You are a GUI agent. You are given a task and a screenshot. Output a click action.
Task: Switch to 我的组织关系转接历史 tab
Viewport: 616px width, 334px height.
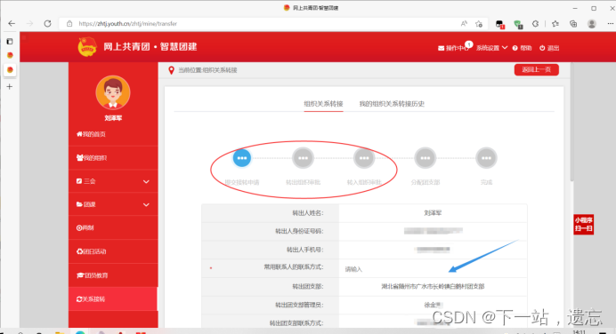tap(392, 104)
